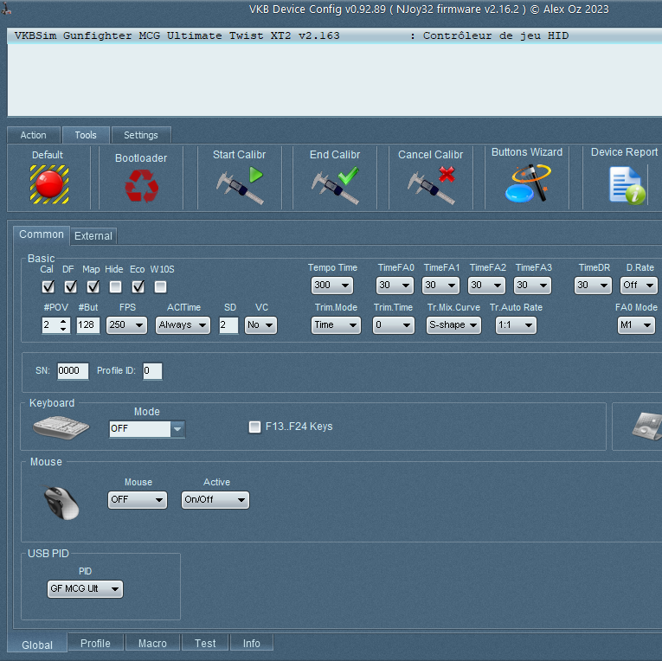Viewport: 662px width, 661px height.
Task: Start calibration with the caliper play icon
Action: 240,185
